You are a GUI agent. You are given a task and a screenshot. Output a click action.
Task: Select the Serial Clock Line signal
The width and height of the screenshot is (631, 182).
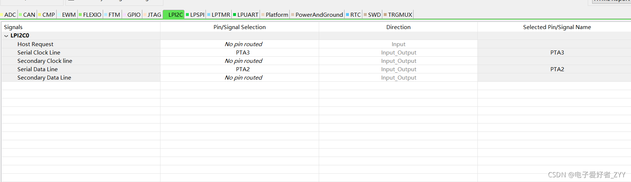point(39,52)
